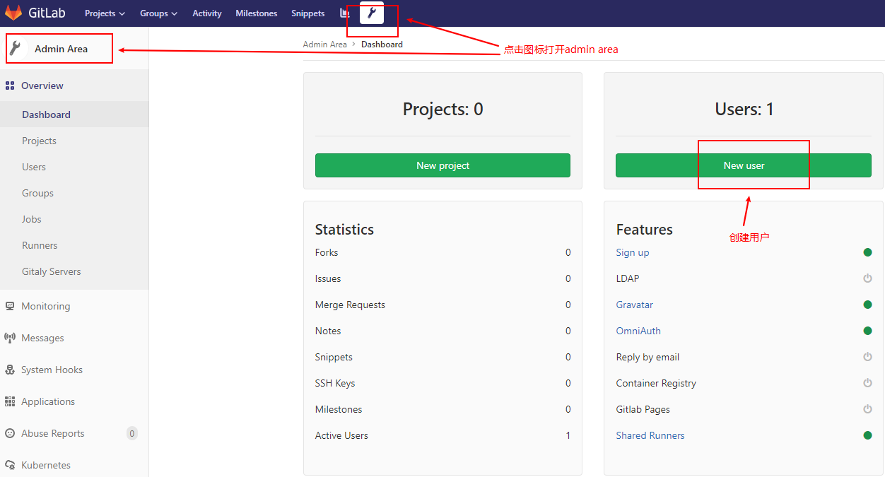
Task: Click the Overview grid icon
Action: (10, 86)
